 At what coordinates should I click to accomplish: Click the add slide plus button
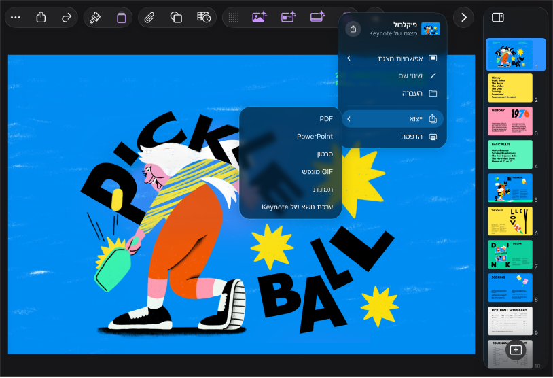[x=516, y=349]
